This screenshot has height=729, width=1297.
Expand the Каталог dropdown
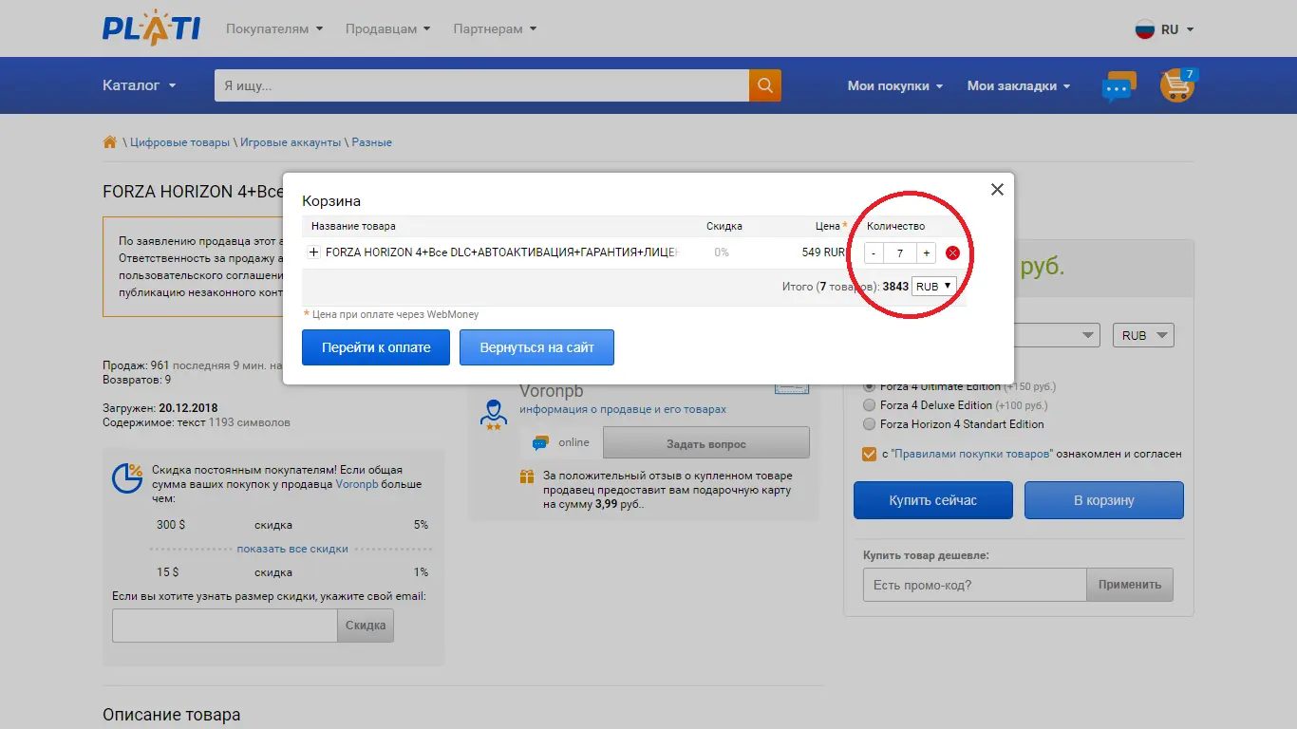(x=140, y=85)
